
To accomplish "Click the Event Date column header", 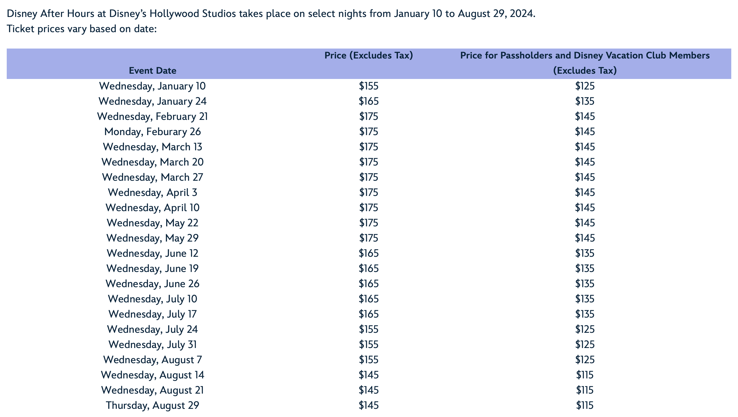I will pos(152,70).
